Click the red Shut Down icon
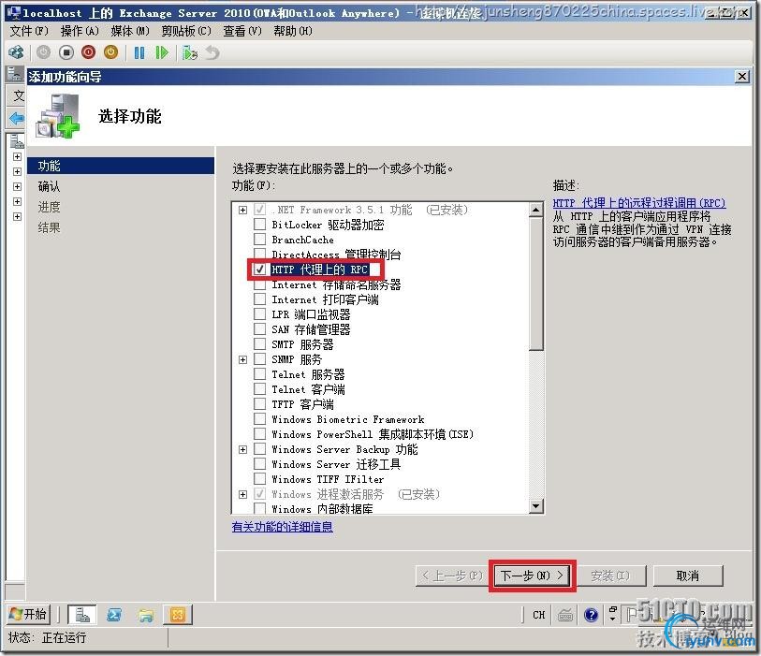The image size is (761, 656). [x=88, y=52]
